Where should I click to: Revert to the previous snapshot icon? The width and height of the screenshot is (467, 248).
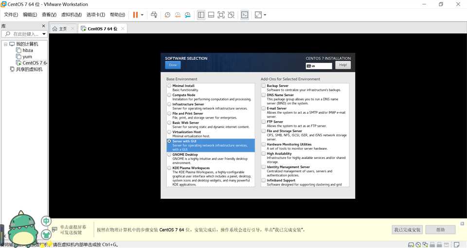pos(178,15)
